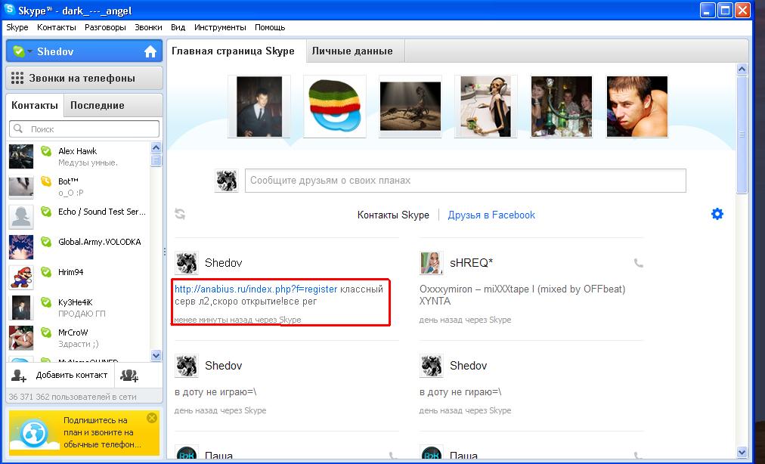Open the status dropdown beside Shedov name
This screenshot has width=765, height=464.
coord(29,51)
